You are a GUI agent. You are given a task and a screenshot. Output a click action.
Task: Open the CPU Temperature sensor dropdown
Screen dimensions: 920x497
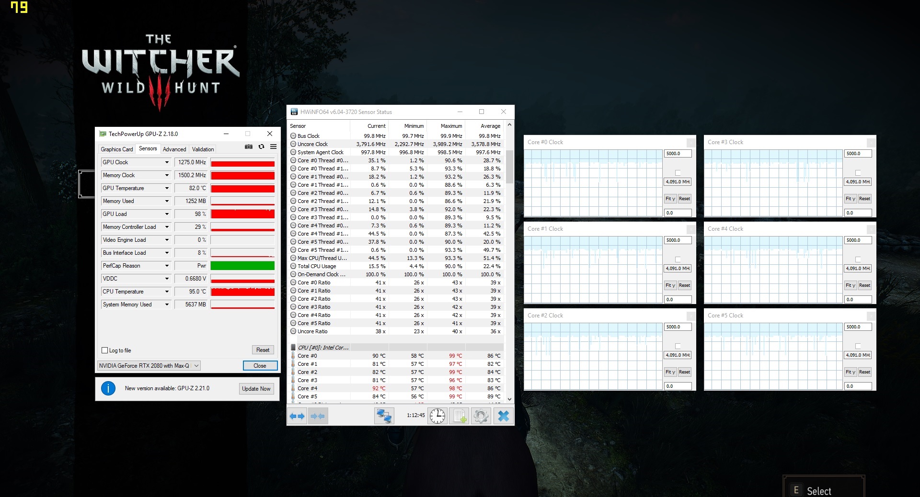[x=167, y=292]
